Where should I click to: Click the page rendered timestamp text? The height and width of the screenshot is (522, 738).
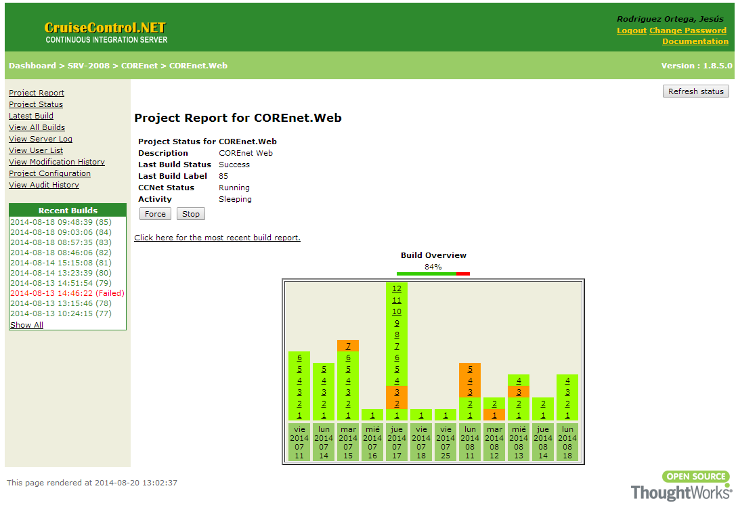[92, 483]
